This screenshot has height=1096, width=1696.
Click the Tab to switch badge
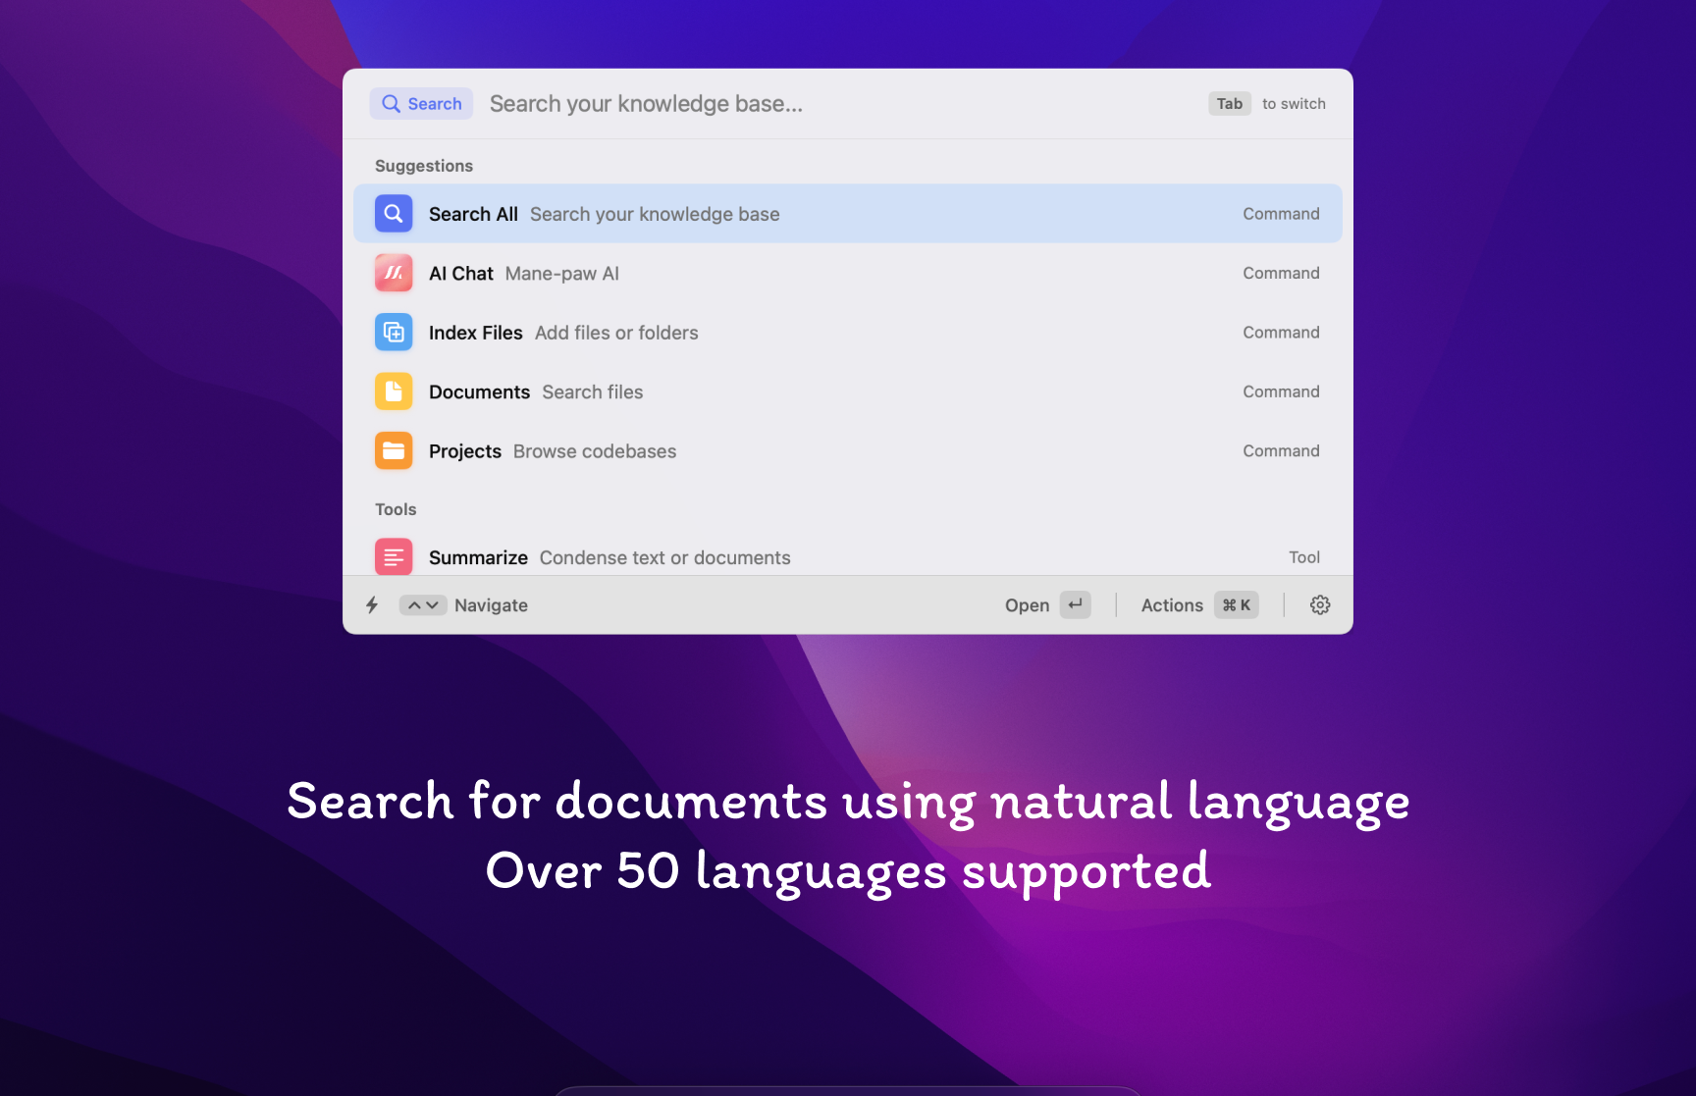coord(1229,103)
